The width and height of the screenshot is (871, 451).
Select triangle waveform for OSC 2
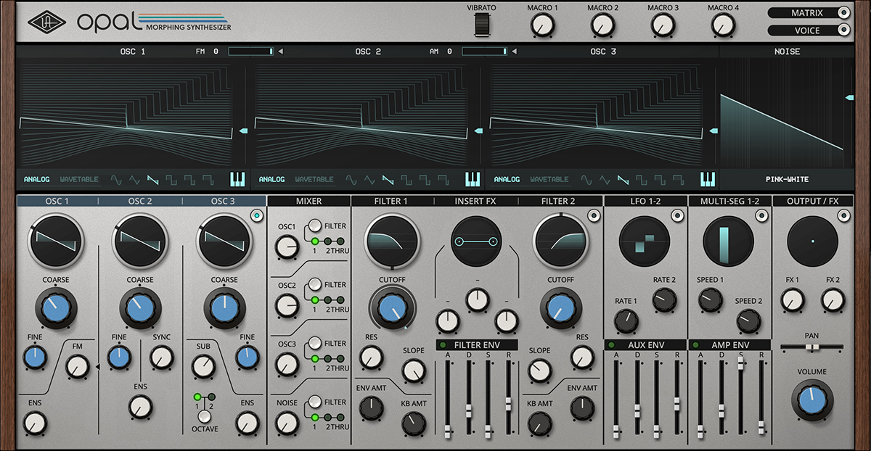click(x=369, y=179)
